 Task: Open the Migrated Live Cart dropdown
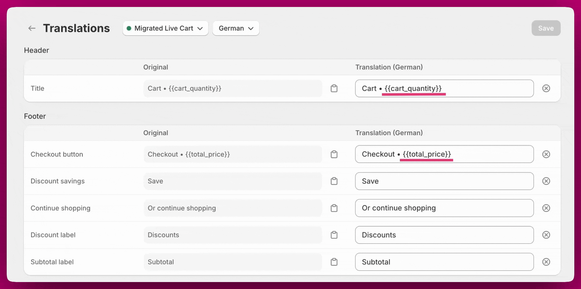point(165,28)
